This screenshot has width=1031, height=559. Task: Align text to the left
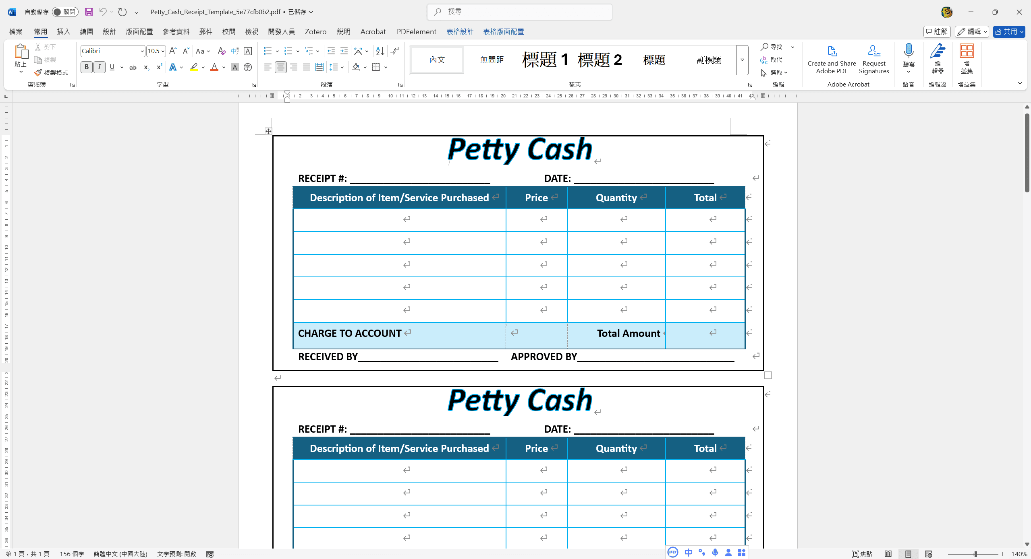pos(268,67)
